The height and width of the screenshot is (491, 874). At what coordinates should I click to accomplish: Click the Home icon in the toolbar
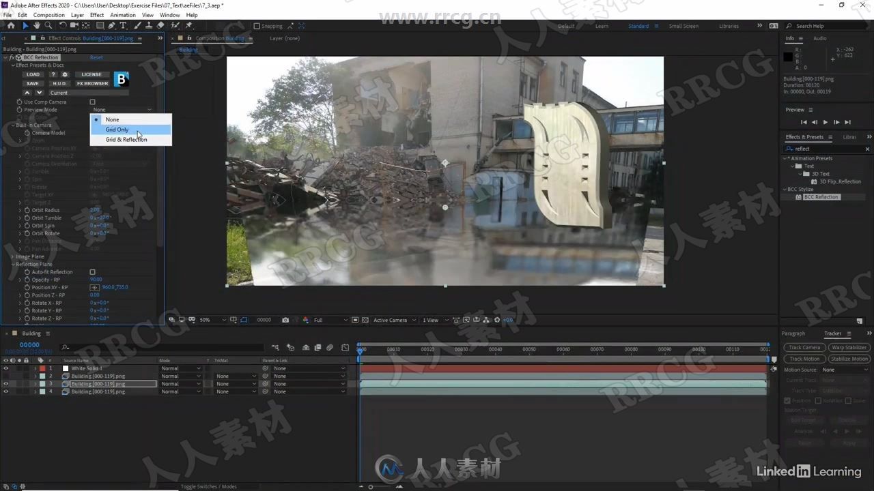point(10,26)
